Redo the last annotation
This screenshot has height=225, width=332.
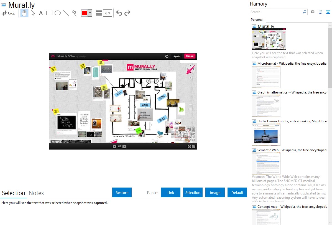127,13
